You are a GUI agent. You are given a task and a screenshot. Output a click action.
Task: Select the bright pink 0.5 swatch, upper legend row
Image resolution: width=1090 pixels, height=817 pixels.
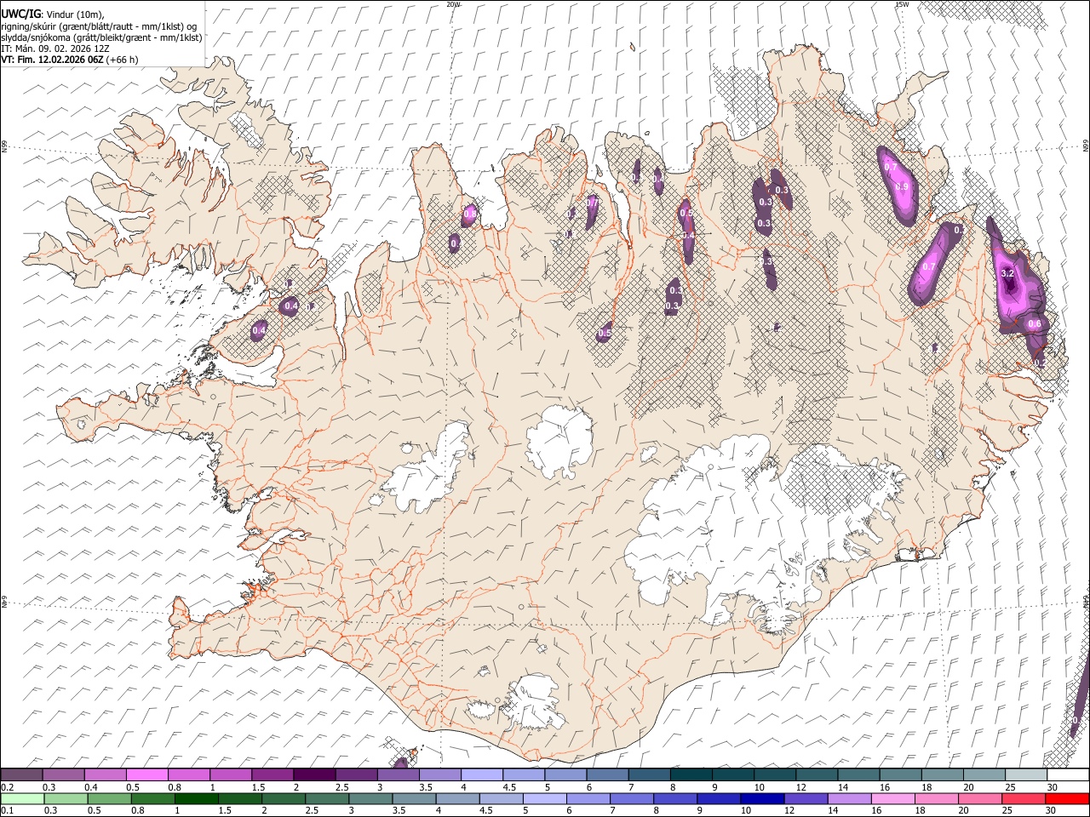coord(147,774)
